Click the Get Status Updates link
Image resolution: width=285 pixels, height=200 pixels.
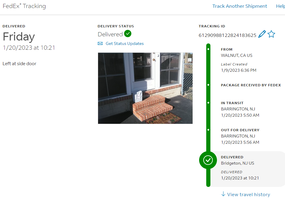[x=125, y=44]
